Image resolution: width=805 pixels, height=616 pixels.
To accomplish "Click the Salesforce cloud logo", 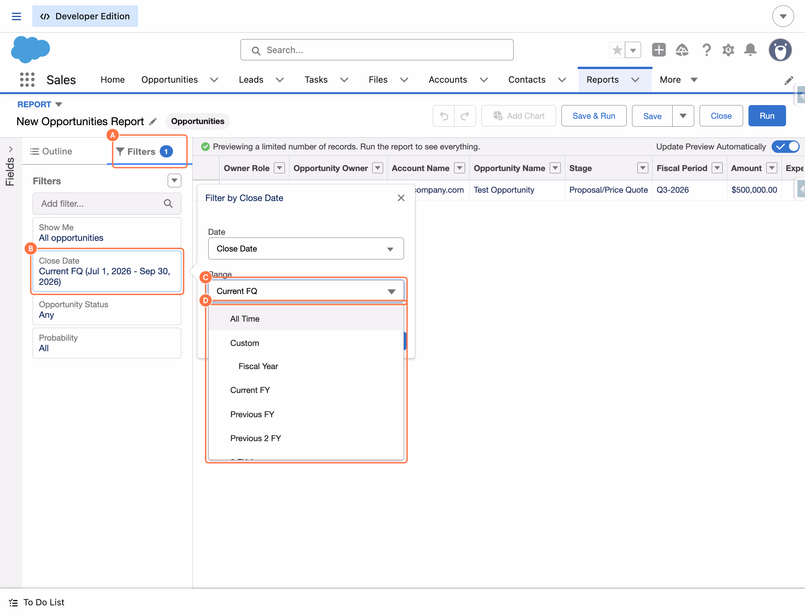I will click(x=30, y=49).
